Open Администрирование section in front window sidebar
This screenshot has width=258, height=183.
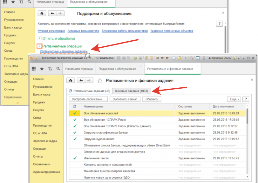[47, 172]
